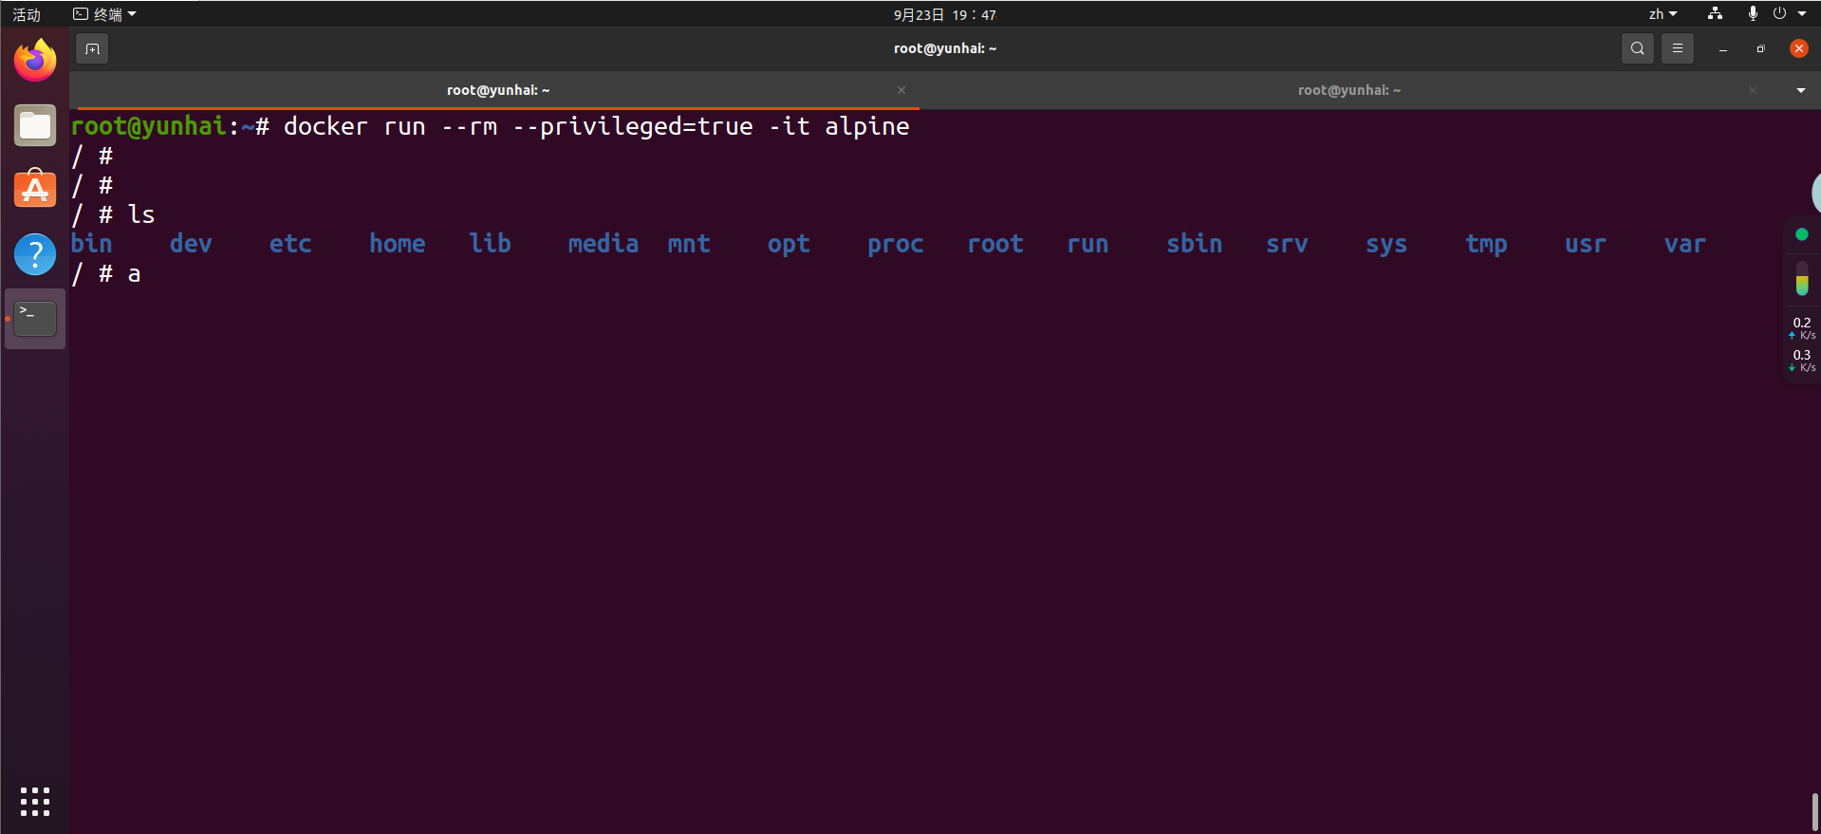
Task: Open Ubuntu Software from the dock
Action: [35, 189]
